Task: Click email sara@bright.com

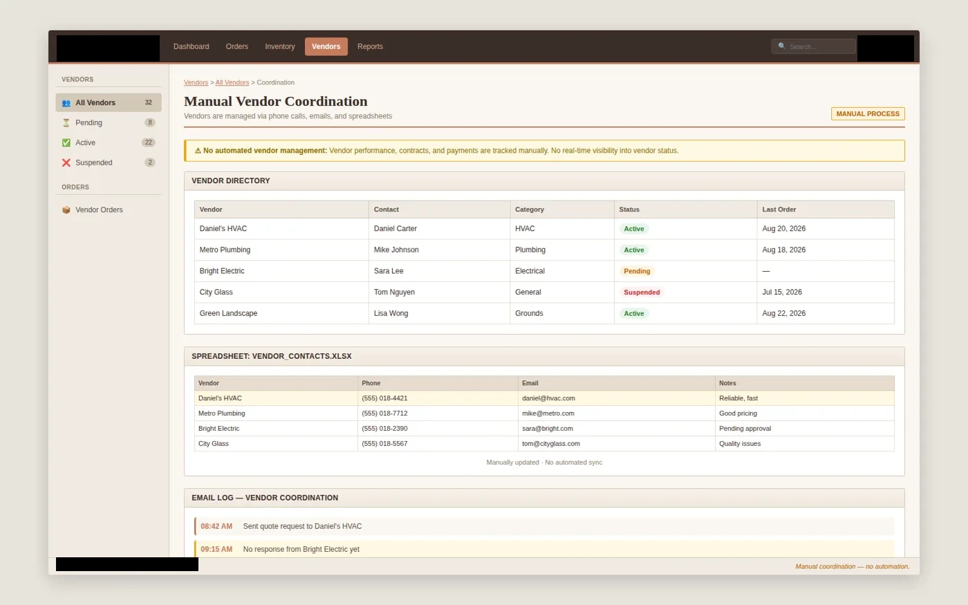Action: click(x=547, y=429)
